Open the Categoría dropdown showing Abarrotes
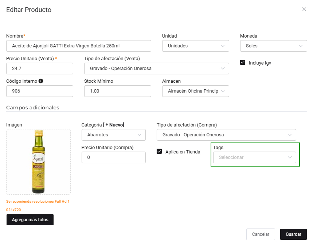This screenshot has height=246, width=313. pos(113,135)
